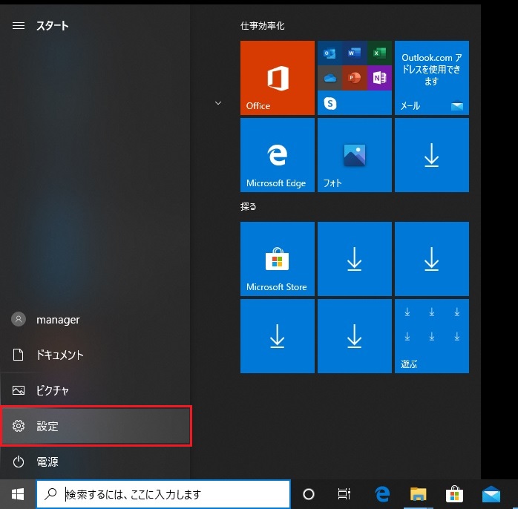518x509 pixels.
Task: Open the Microsoft Store tile
Action: (x=277, y=259)
